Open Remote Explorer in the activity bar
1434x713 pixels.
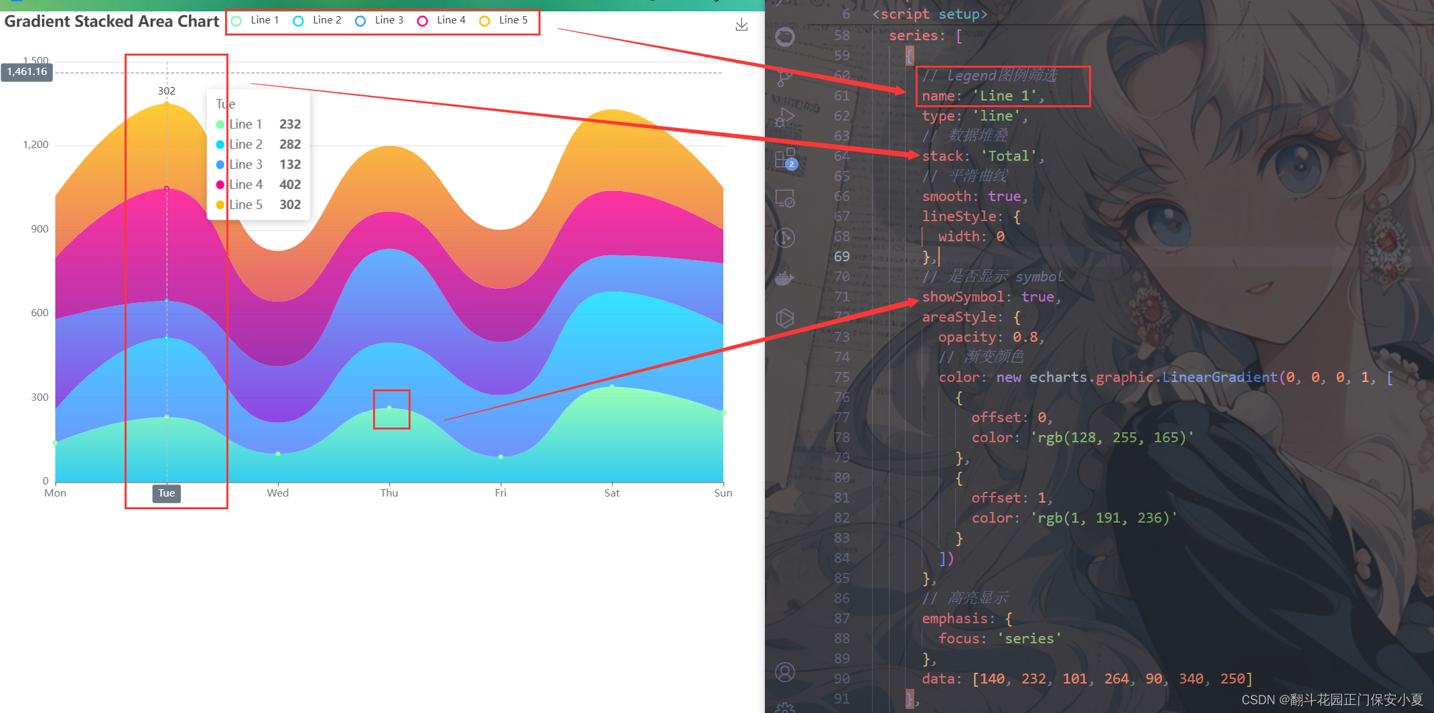[x=784, y=198]
